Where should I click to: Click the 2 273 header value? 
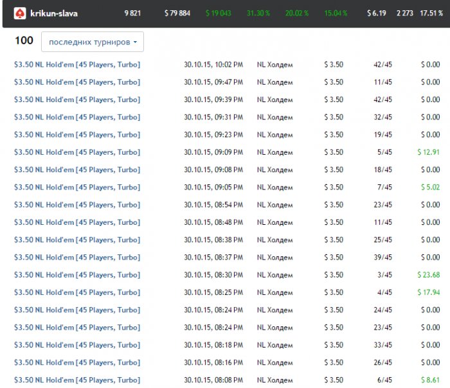click(404, 13)
